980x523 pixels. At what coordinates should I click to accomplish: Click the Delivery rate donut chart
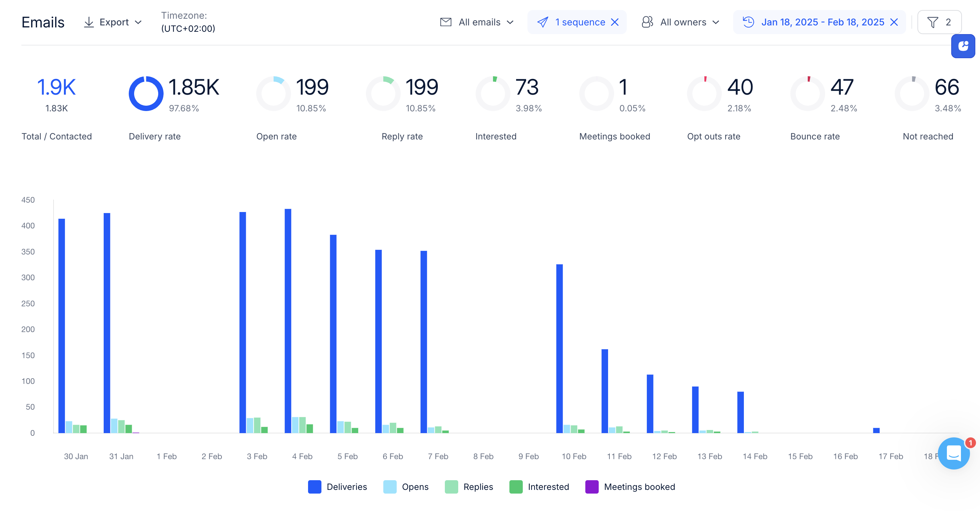point(146,94)
